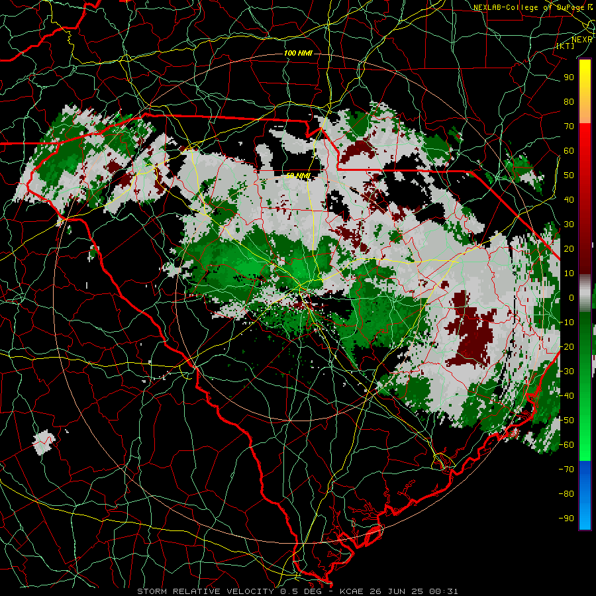This screenshot has width=596, height=596.
Task: Click the 26 JUN 25 date in the caption
Action: (x=397, y=591)
